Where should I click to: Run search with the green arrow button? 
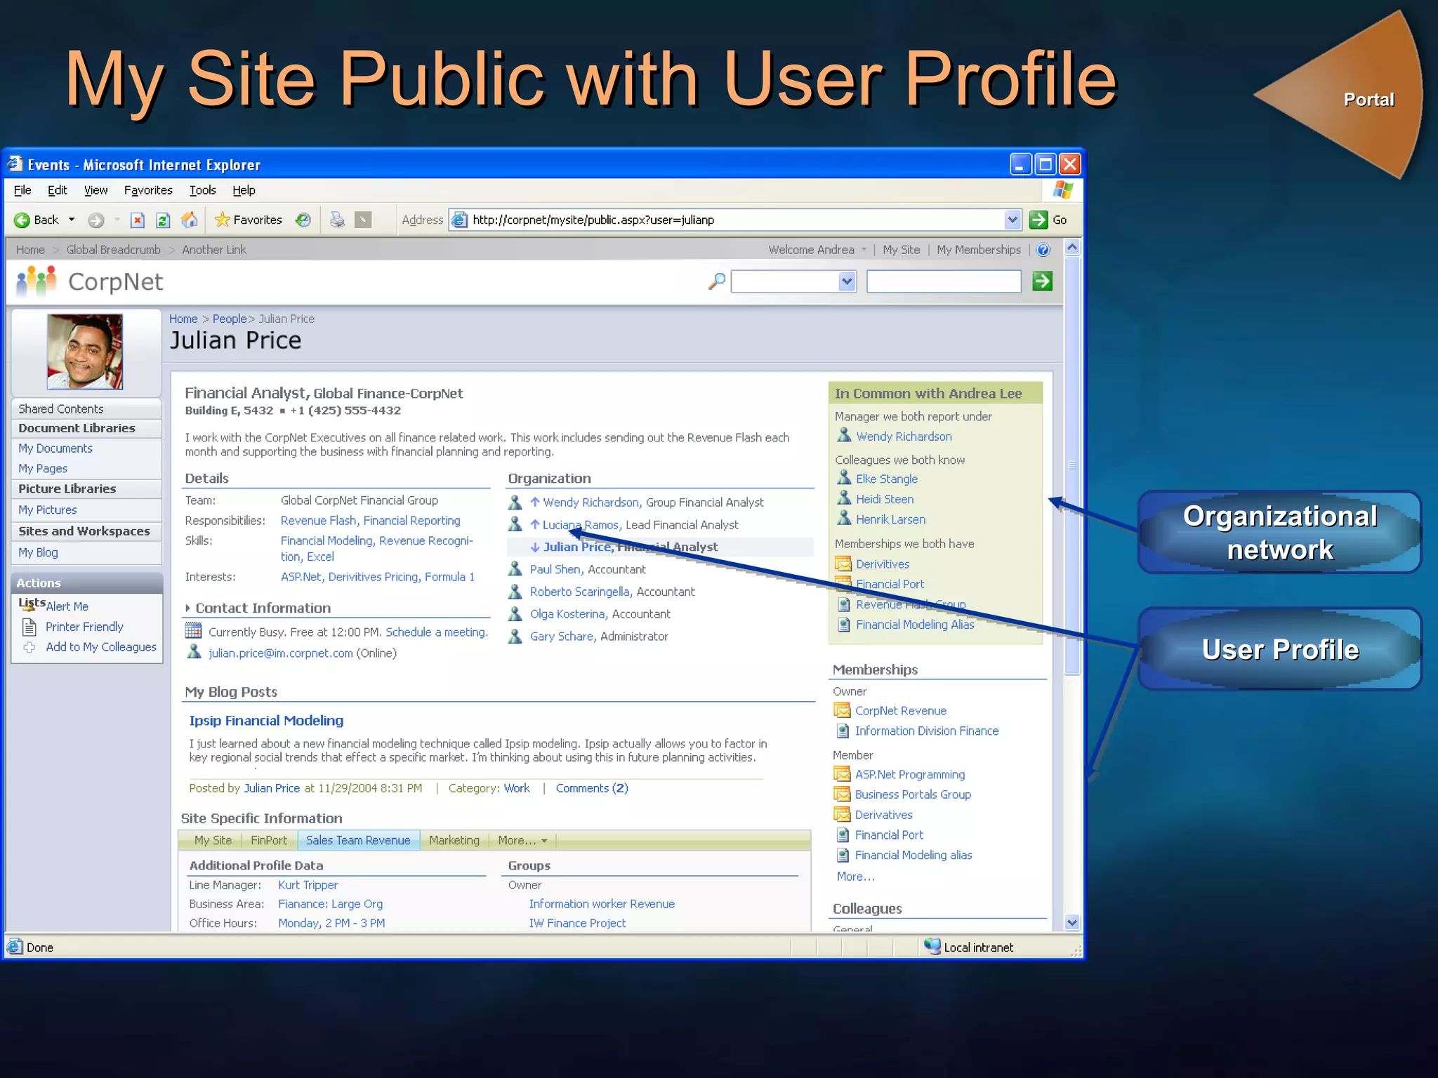click(x=1042, y=281)
